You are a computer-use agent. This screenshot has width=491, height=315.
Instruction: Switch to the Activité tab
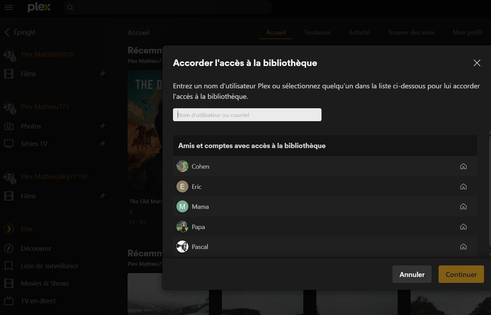pos(359,32)
